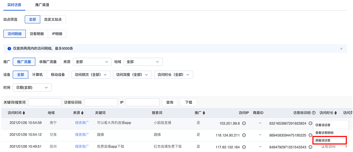
Task: Click the 查询 button
Action: pos(170,102)
